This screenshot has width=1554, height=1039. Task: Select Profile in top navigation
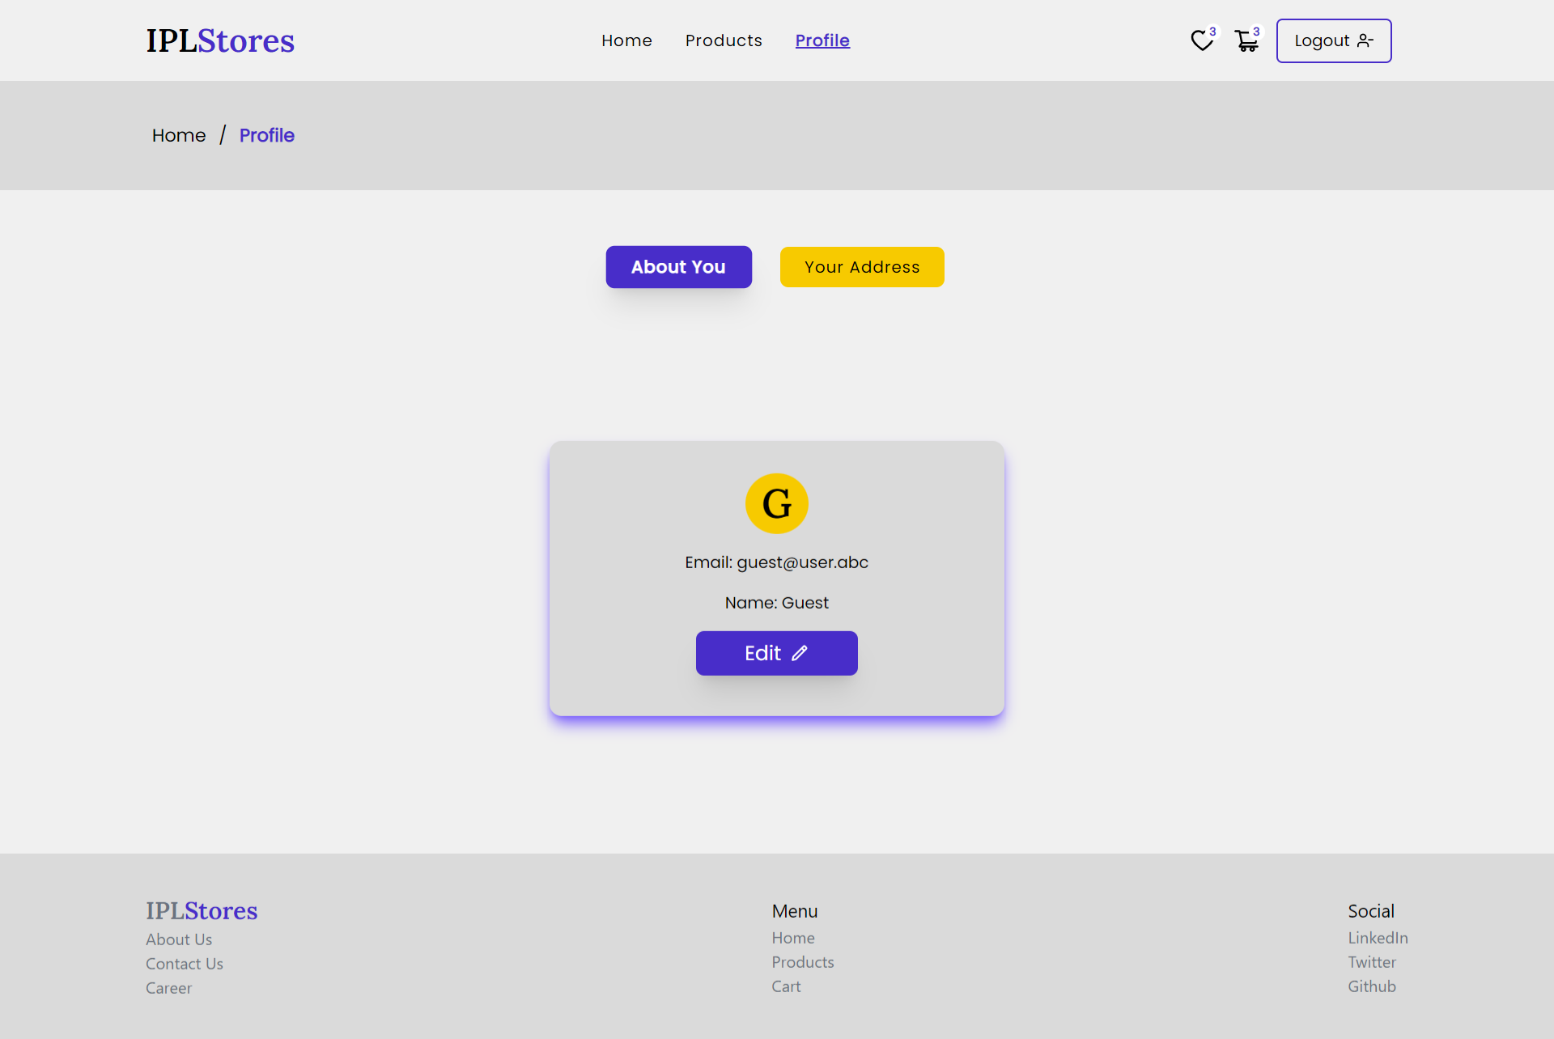click(x=822, y=40)
